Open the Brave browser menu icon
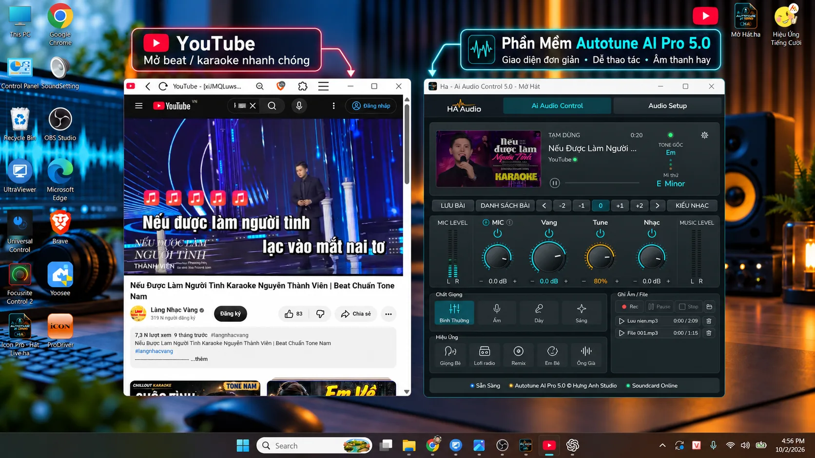The width and height of the screenshot is (815, 458). 323,86
